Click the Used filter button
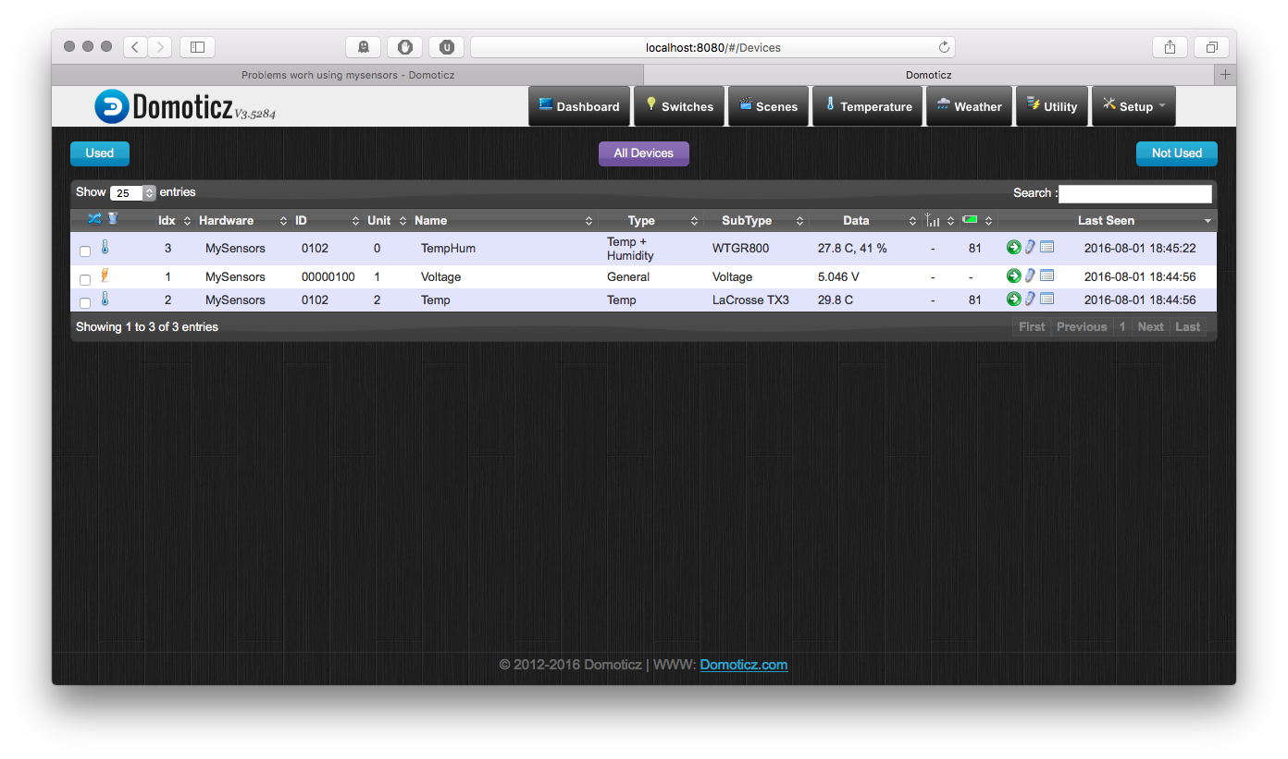 click(100, 153)
